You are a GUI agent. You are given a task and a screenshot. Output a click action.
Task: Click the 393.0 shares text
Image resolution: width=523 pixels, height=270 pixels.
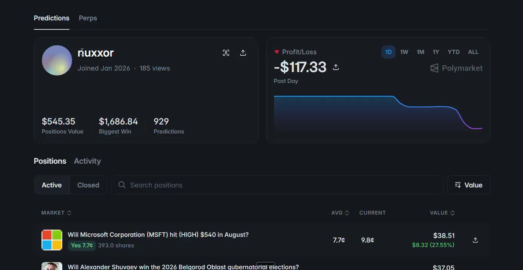(116, 246)
